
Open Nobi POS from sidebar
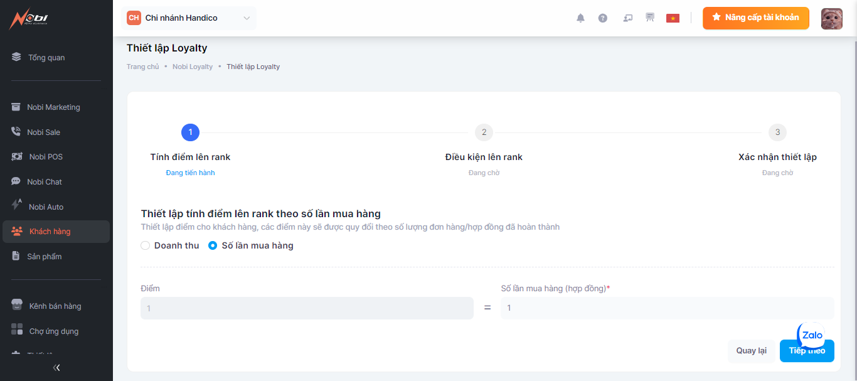click(x=46, y=157)
